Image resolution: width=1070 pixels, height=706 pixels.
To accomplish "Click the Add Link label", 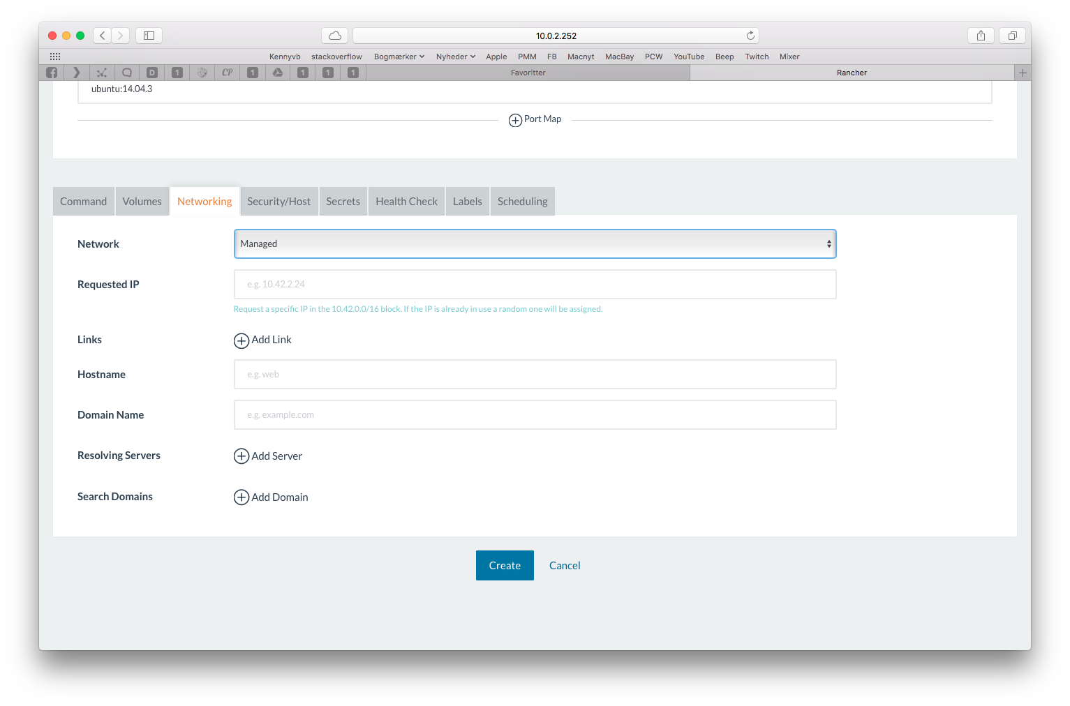I will [272, 340].
